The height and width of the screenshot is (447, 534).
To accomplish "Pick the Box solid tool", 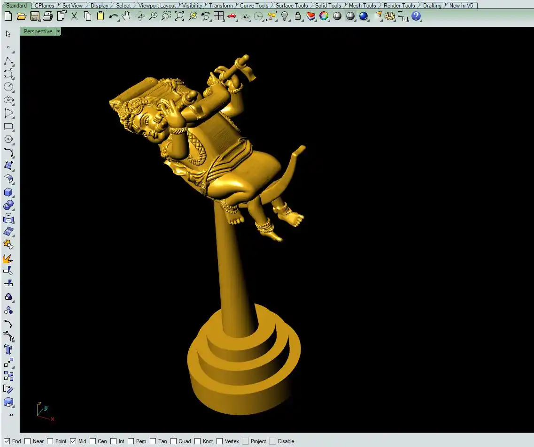I will click(x=8, y=192).
